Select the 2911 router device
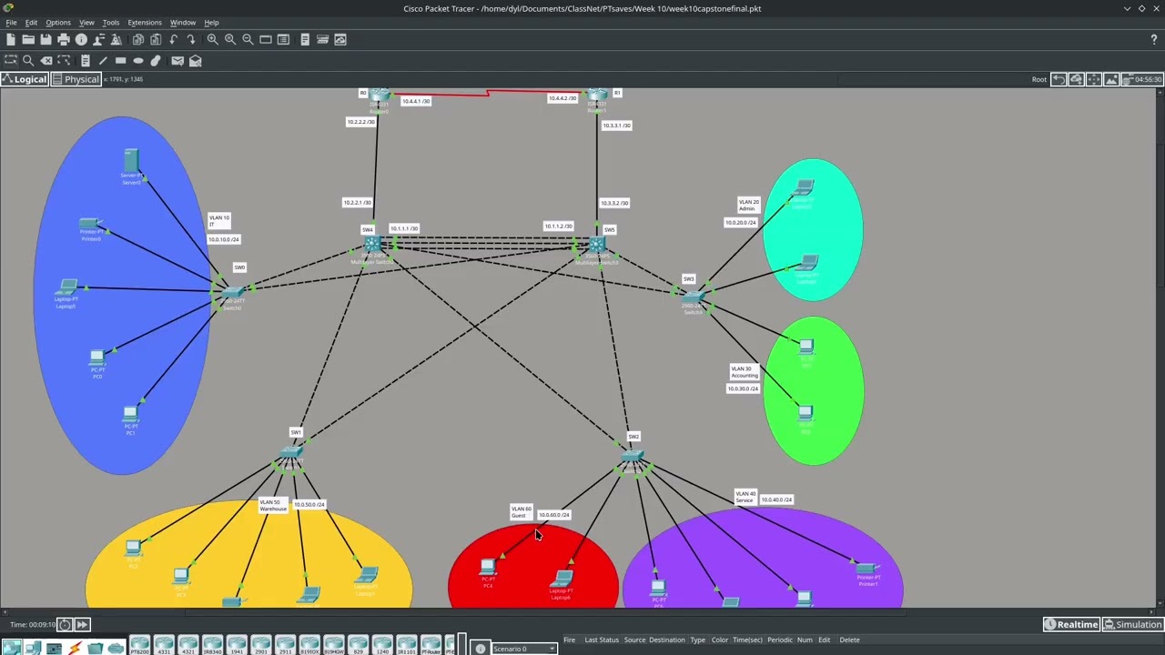The height and width of the screenshot is (655, 1165). click(x=285, y=645)
